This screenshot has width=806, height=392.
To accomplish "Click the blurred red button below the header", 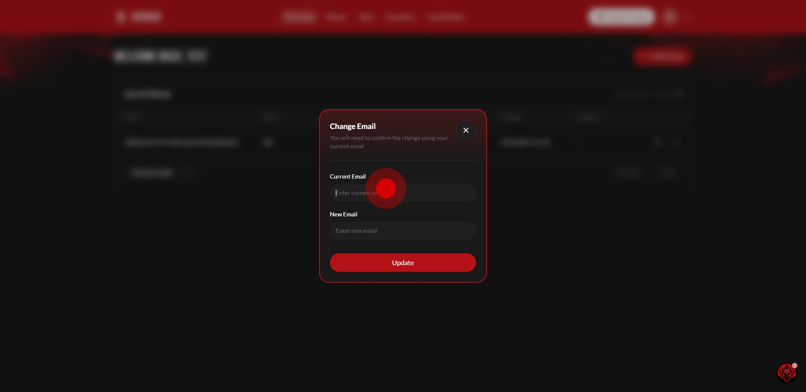I will point(662,56).
